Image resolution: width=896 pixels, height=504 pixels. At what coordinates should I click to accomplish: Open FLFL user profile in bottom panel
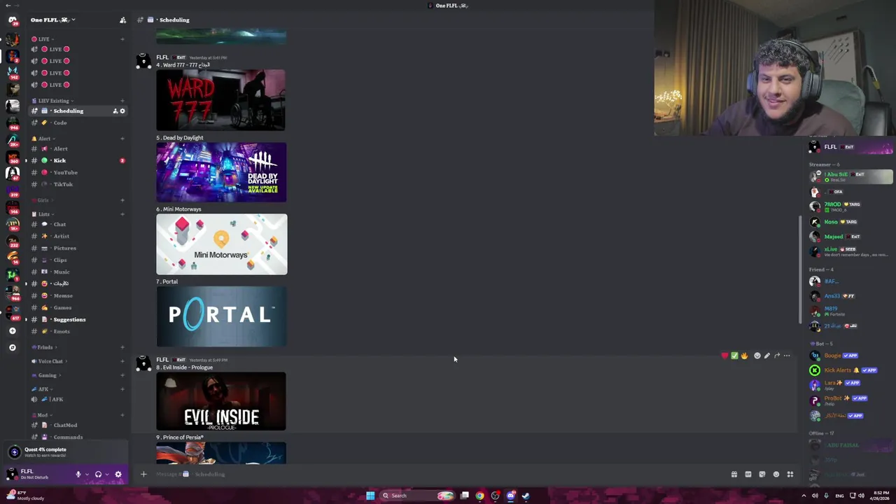click(x=35, y=474)
